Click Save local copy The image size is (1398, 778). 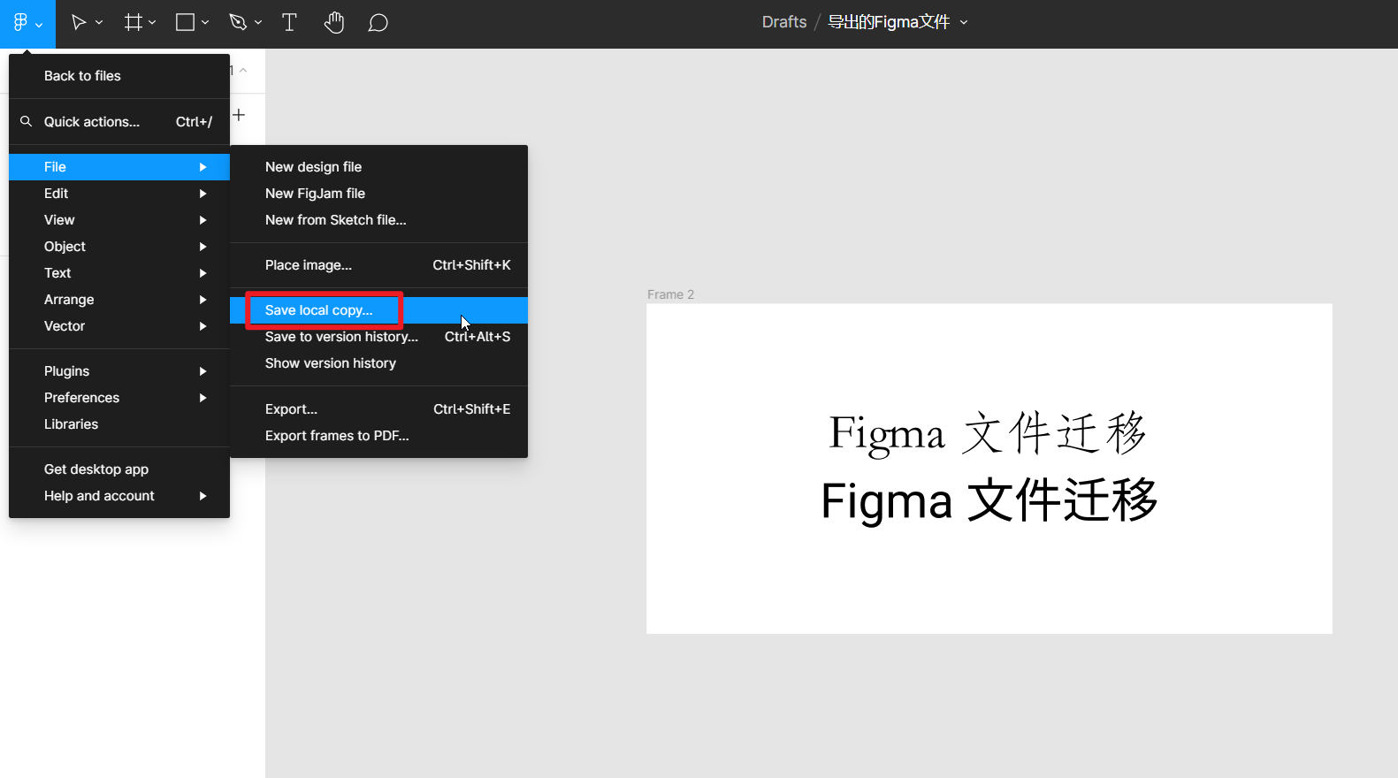378,310
